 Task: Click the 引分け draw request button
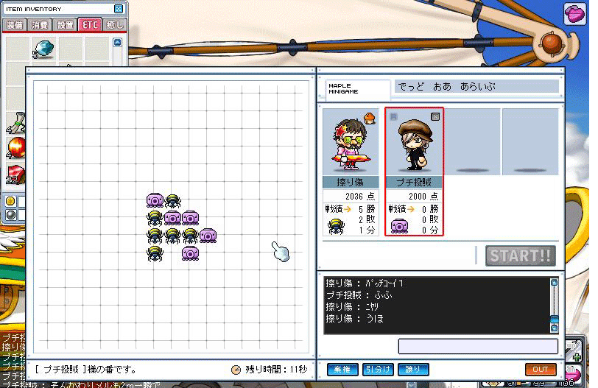(378, 370)
